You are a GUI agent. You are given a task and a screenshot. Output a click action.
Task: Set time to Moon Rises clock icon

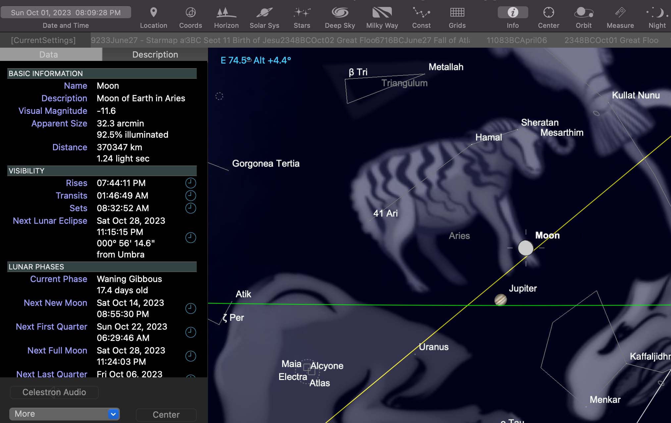click(190, 183)
